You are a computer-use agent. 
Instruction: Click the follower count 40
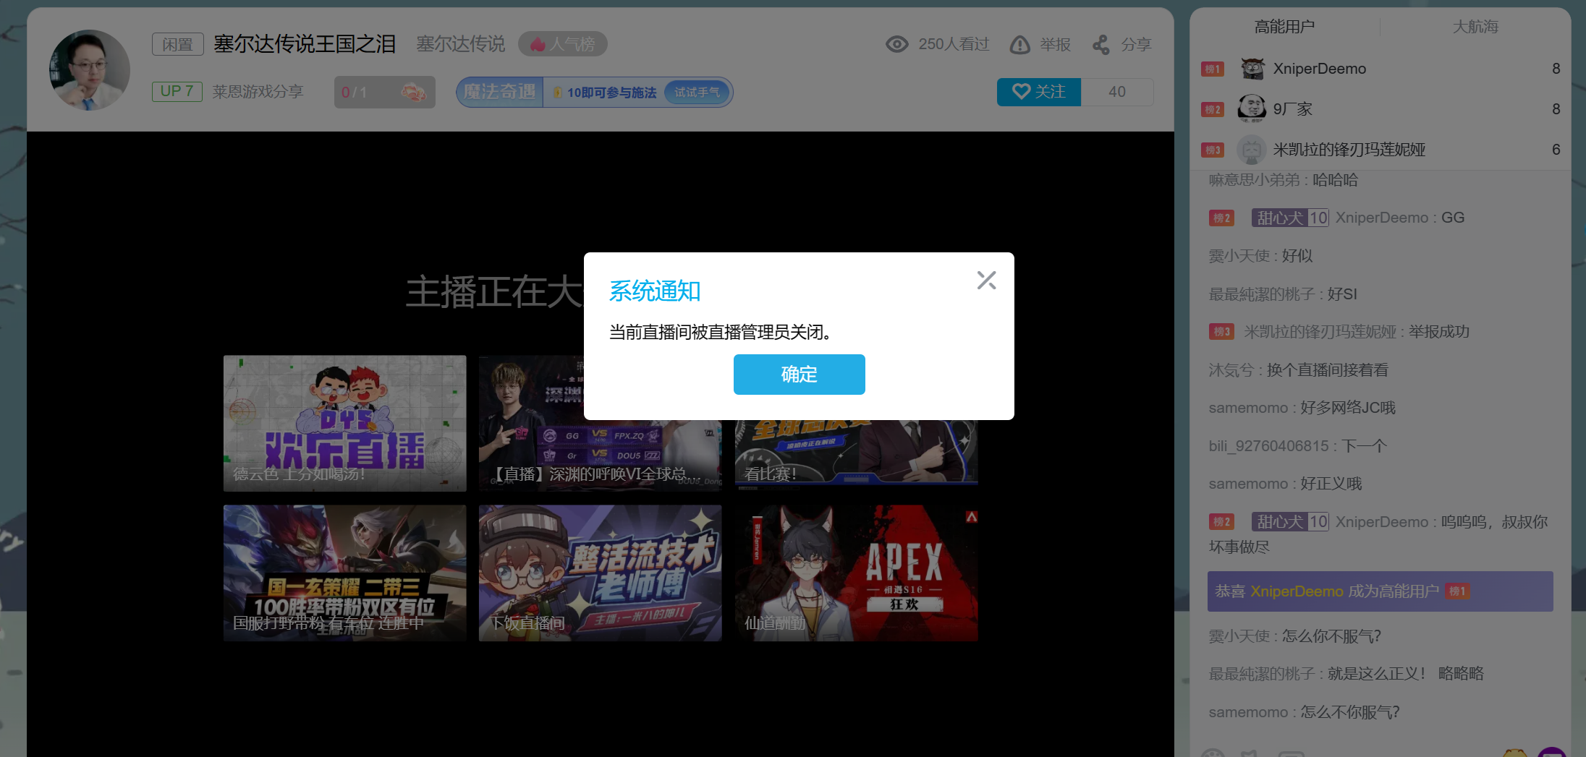(x=1117, y=92)
